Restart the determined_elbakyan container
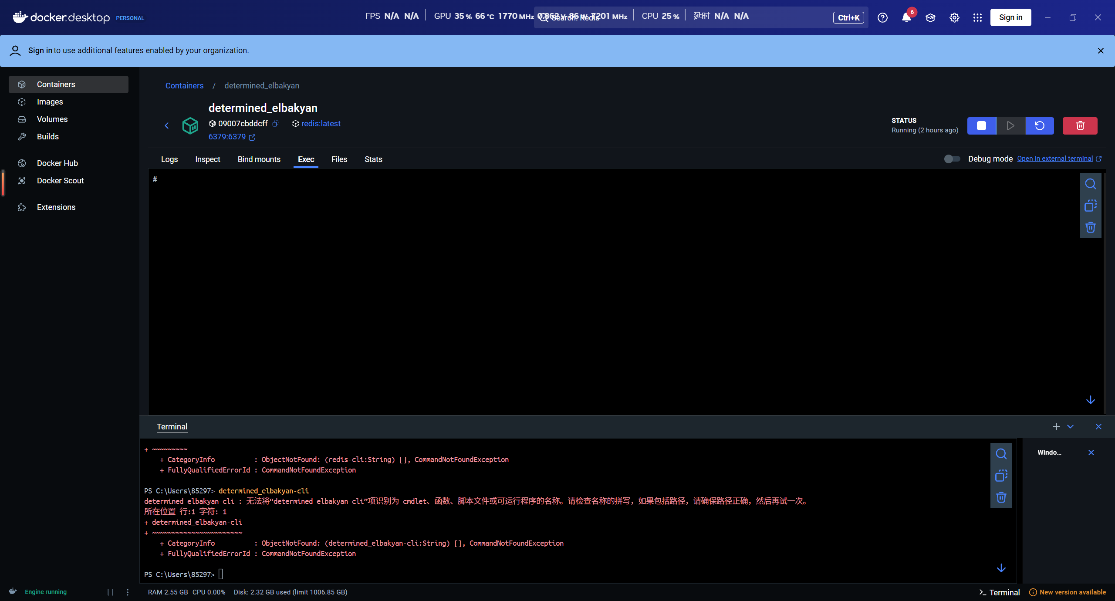Viewport: 1115px width, 601px height. click(1039, 126)
